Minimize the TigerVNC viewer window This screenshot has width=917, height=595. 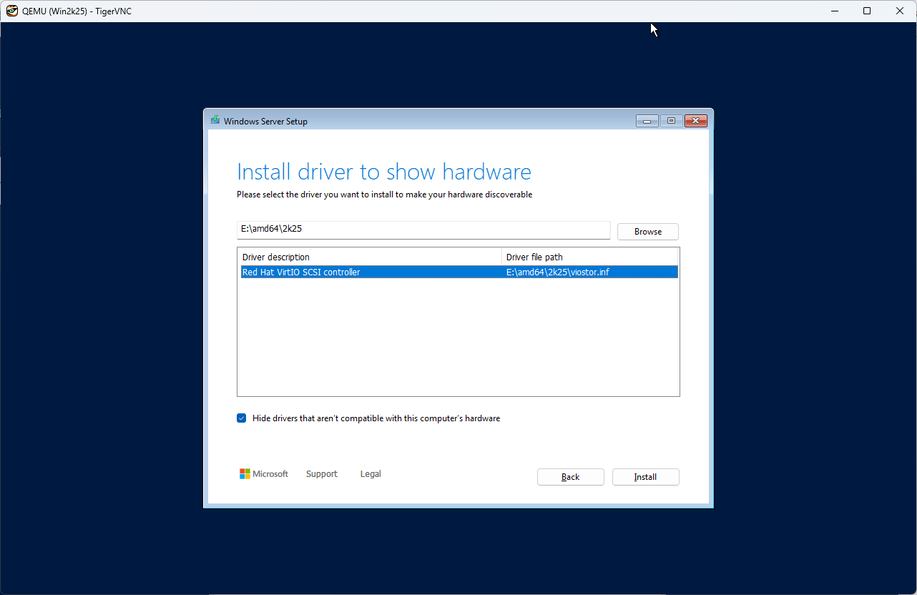tap(834, 11)
